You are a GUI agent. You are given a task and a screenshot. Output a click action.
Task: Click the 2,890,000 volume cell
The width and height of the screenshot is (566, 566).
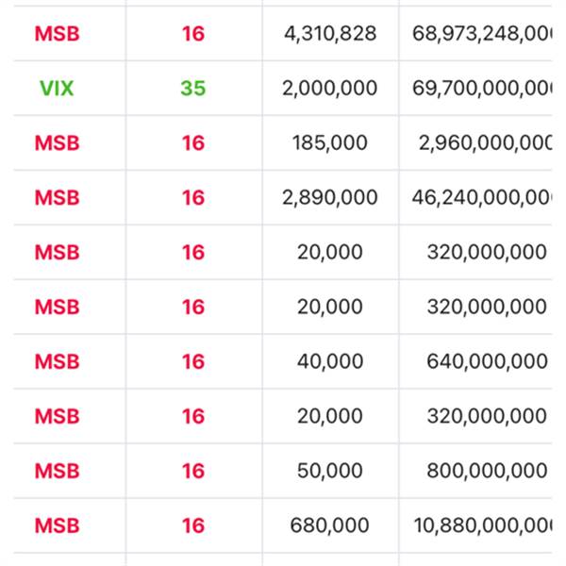[x=330, y=197]
